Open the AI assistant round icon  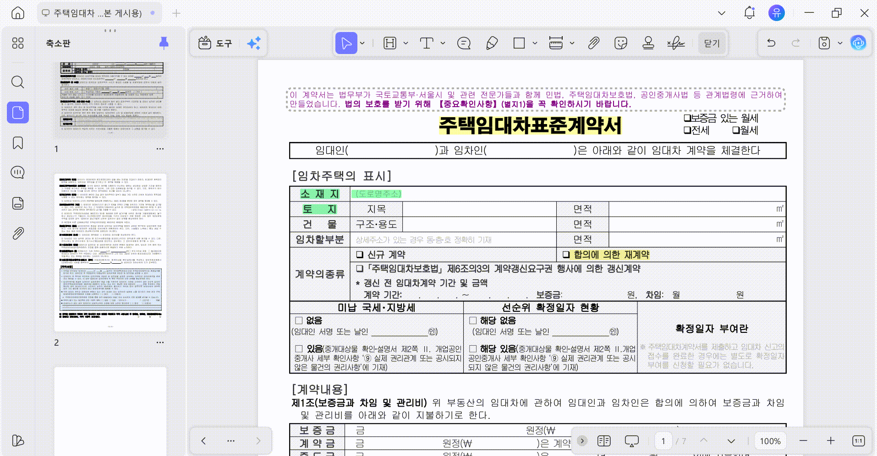[858, 43]
